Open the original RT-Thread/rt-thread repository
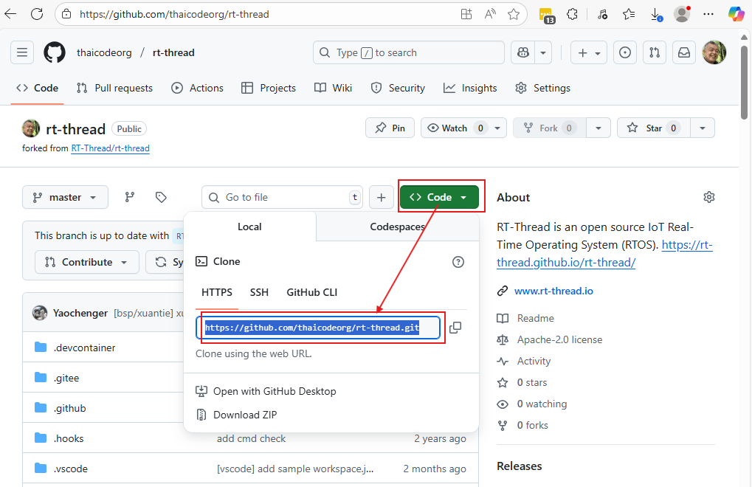The height and width of the screenshot is (487, 752). [x=110, y=148]
